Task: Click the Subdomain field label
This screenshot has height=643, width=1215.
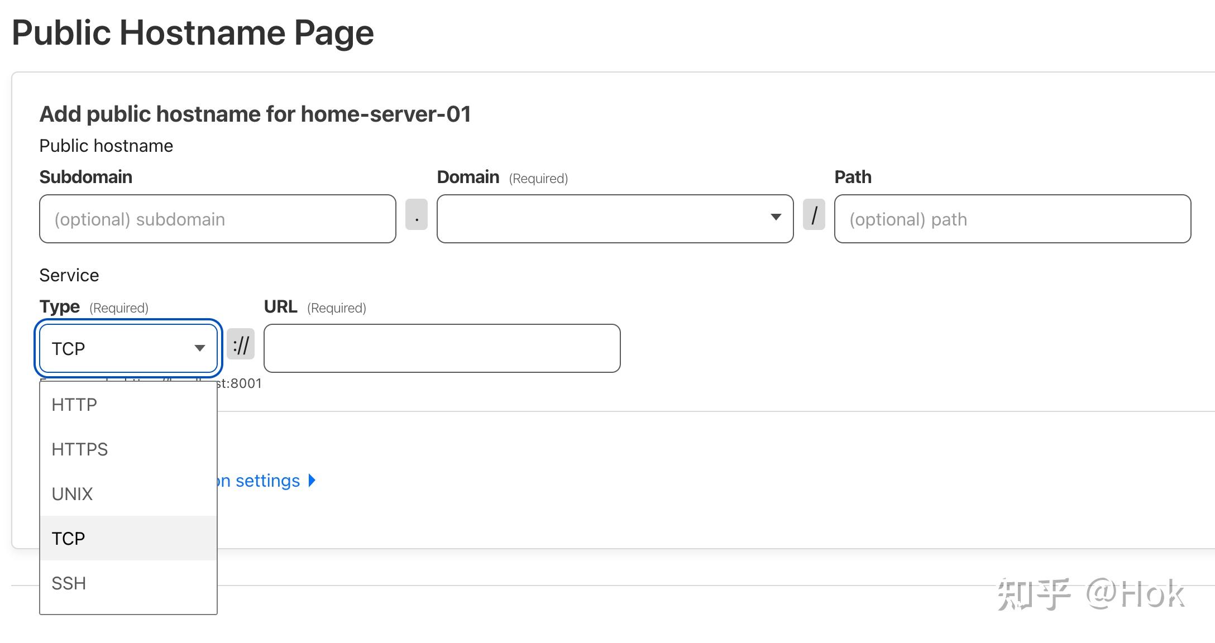Action: (86, 177)
